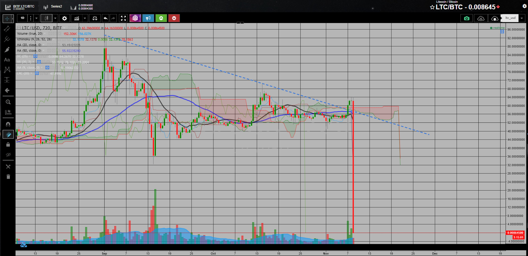Screen dimensions: 528x256
Task: Enter fullscreen chart mode
Action: coord(123,18)
